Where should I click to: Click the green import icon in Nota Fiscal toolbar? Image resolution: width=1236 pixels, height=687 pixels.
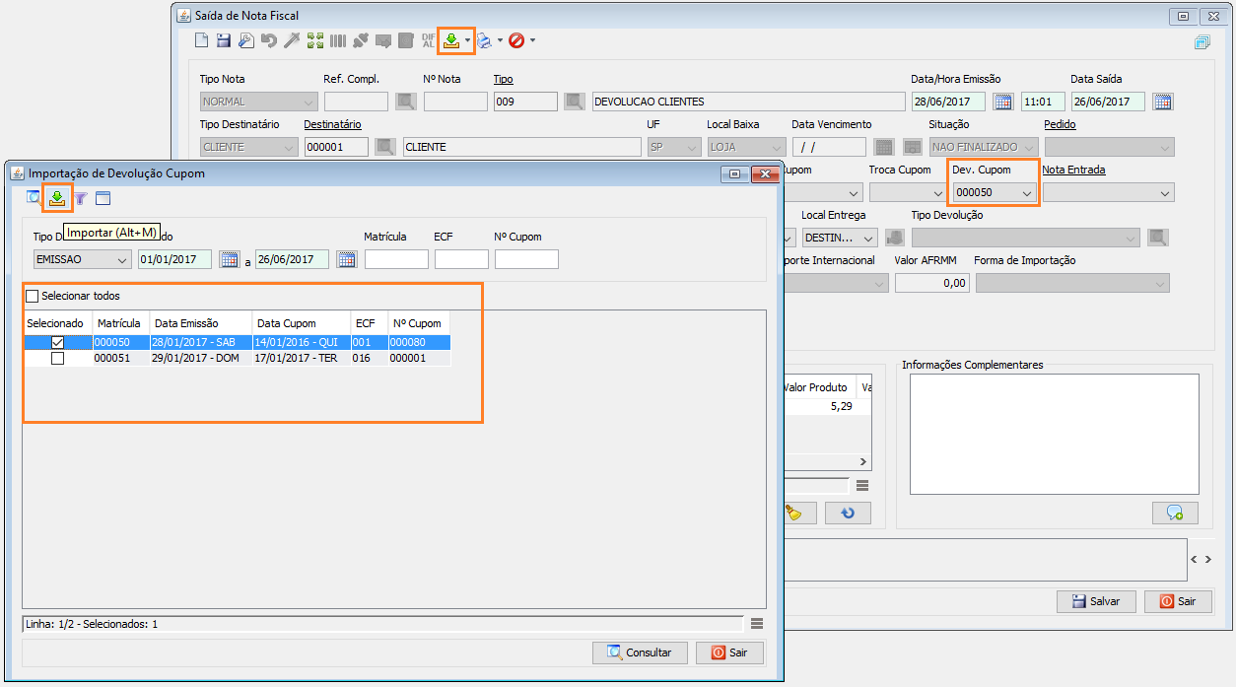pos(451,40)
